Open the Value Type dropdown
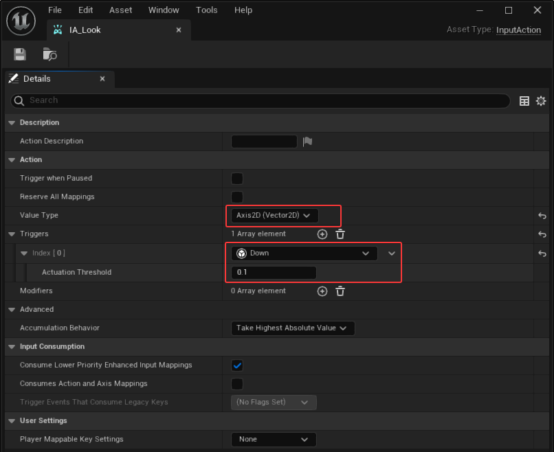This screenshot has height=452, width=554. [x=274, y=216]
